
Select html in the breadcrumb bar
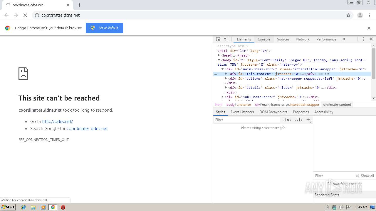(219, 105)
